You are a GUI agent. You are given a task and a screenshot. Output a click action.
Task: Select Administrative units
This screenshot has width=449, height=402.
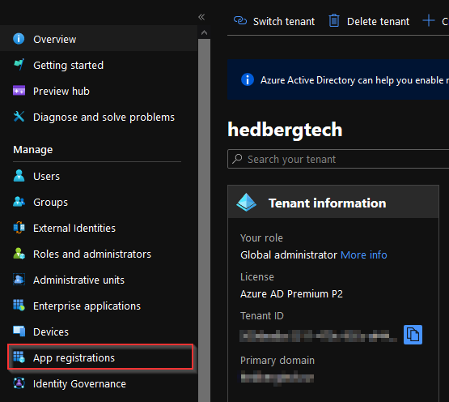point(99,280)
